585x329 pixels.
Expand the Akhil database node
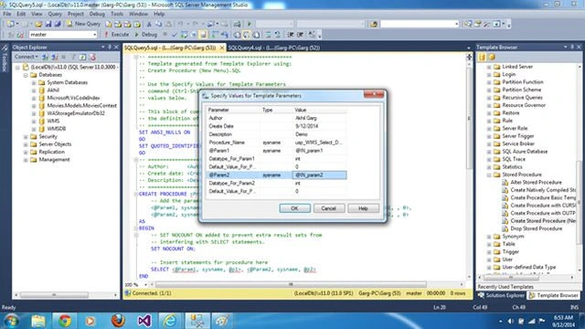pos(34,90)
